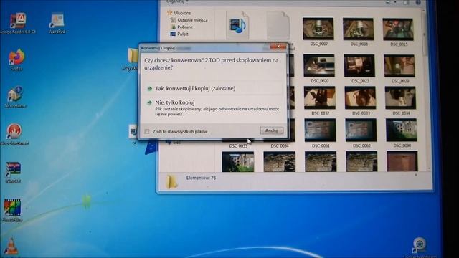The height and width of the screenshot is (258, 459).
Task: Close the Konwertuj i kopiuj dialog
Action: coord(278,47)
